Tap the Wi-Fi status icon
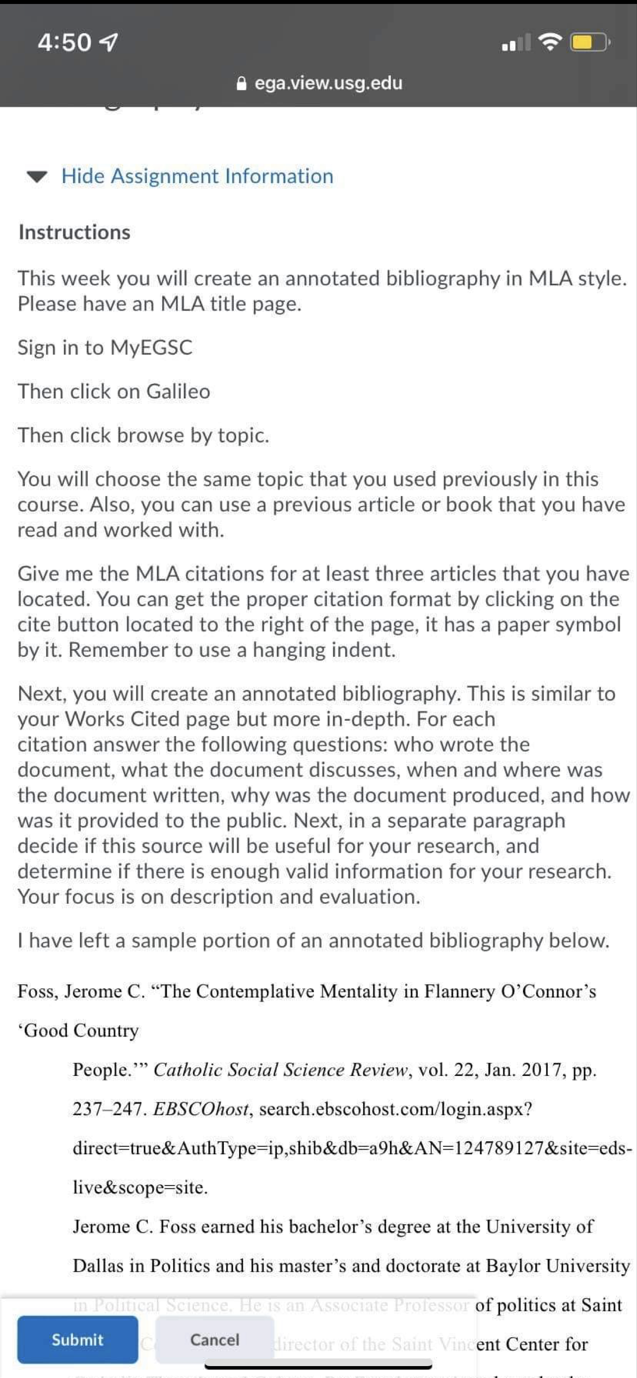 click(x=550, y=42)
